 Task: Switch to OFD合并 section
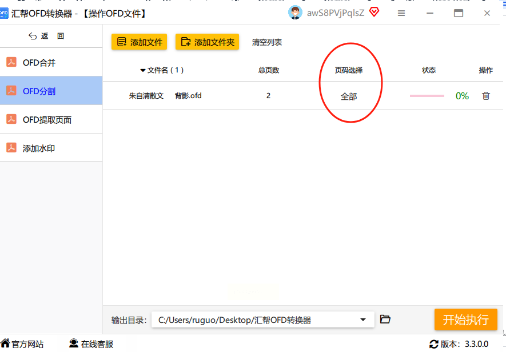(x=51, y=63)
